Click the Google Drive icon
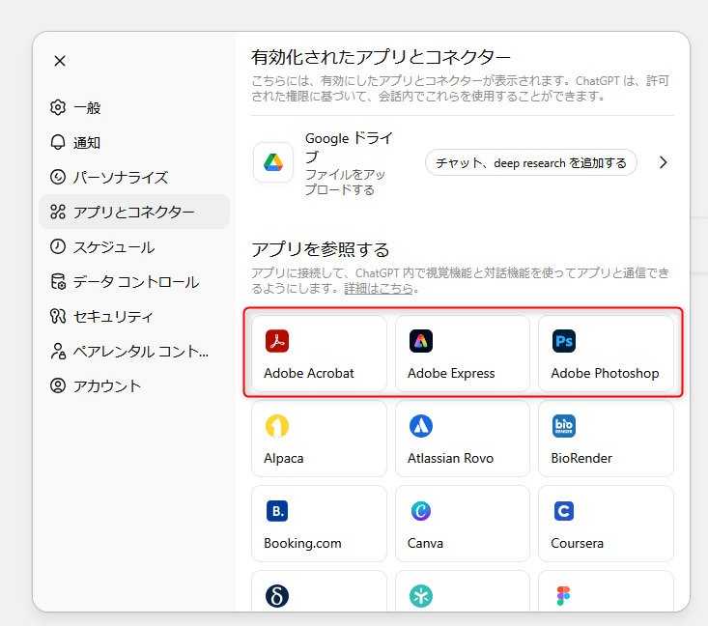Screen dimensions: 708x626 [273, 162]
